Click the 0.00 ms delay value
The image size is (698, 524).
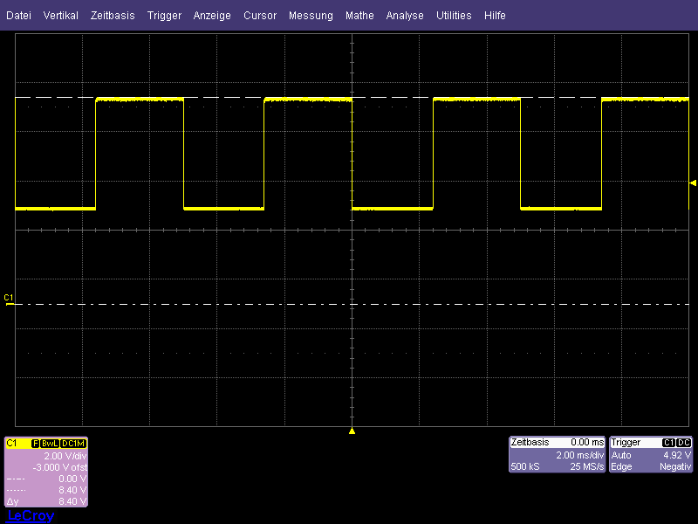click(587, 442)
